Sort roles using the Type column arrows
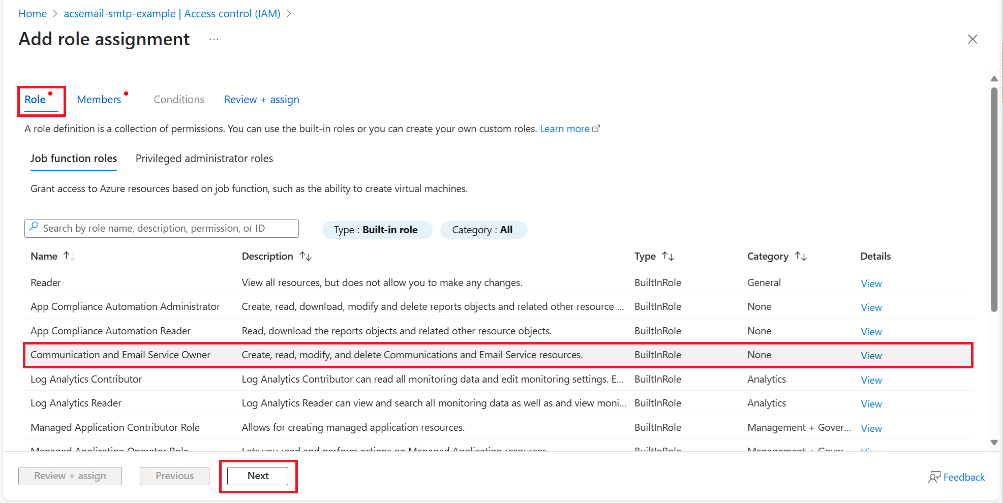 tap(668, 257)
